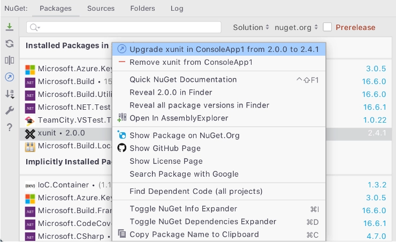
Task: Open the Solution scope dropdown
Action: coord(251,27)
